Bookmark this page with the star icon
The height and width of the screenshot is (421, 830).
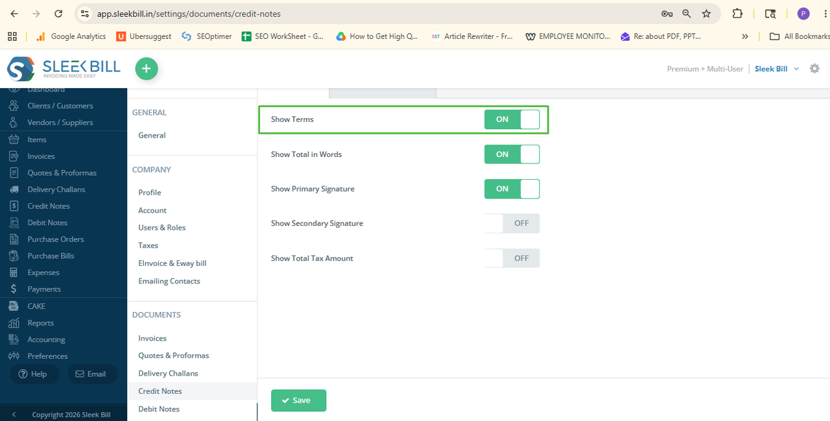point(707,14)
